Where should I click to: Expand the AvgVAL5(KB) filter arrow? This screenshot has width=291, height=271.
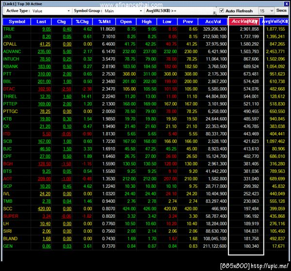[x=214, y=13]
